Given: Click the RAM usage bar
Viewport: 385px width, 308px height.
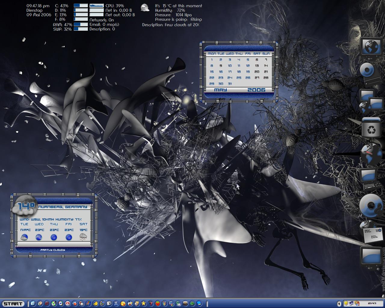Looking at the screenshot, I should pos(81,24).
